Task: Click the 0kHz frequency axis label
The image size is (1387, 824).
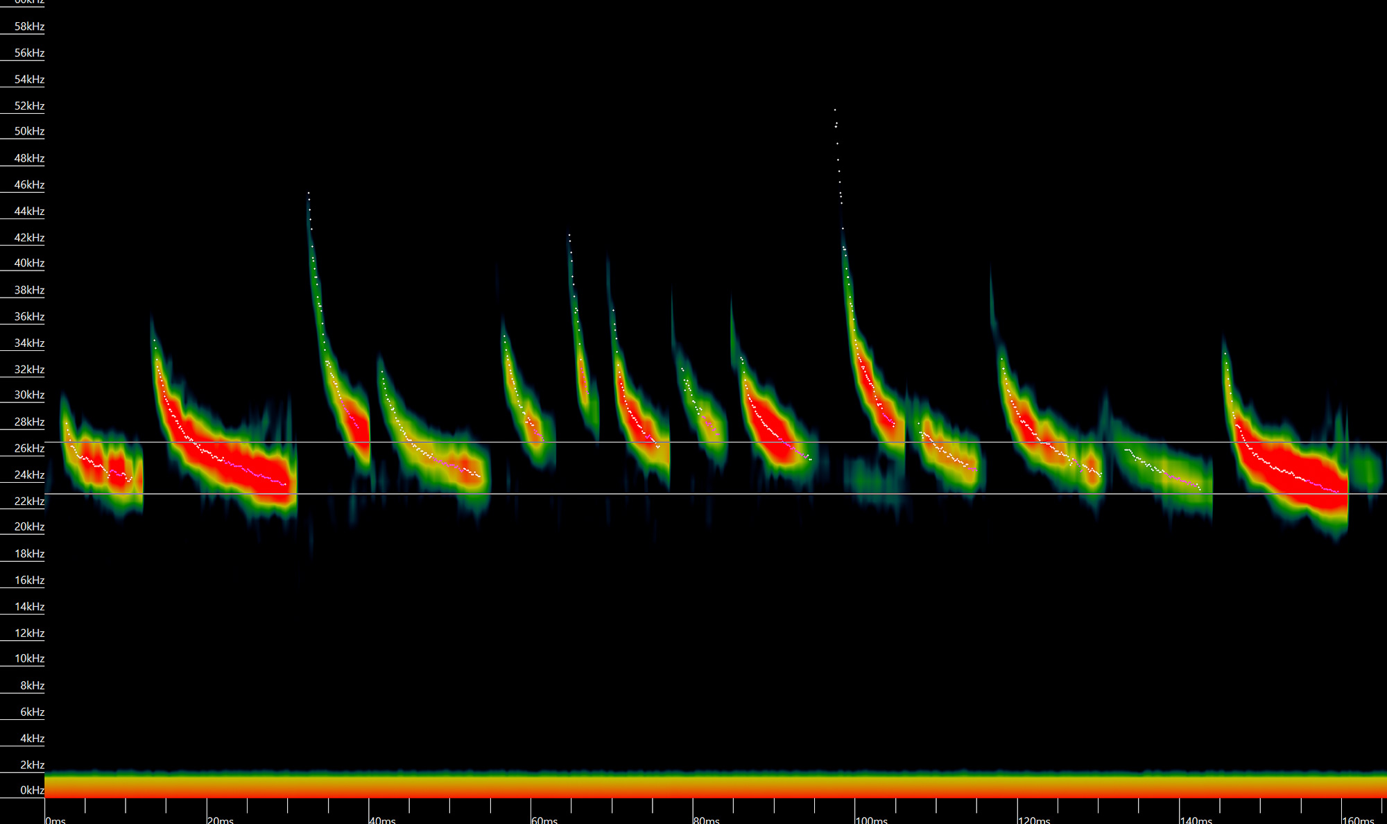Action: [31, 790]
